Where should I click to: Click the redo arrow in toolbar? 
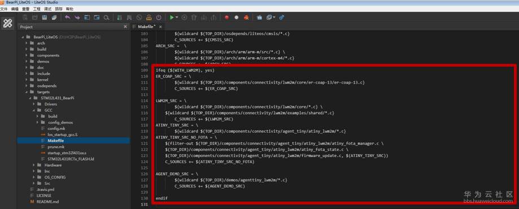[77, 17]
